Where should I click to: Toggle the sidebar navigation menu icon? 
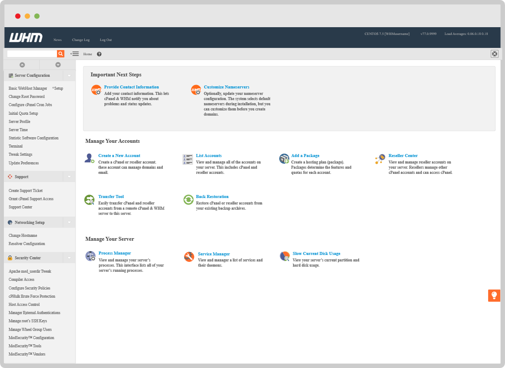(75, 54)
